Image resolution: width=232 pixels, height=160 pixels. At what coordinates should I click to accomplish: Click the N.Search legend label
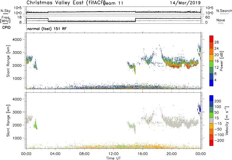(224, 11)
